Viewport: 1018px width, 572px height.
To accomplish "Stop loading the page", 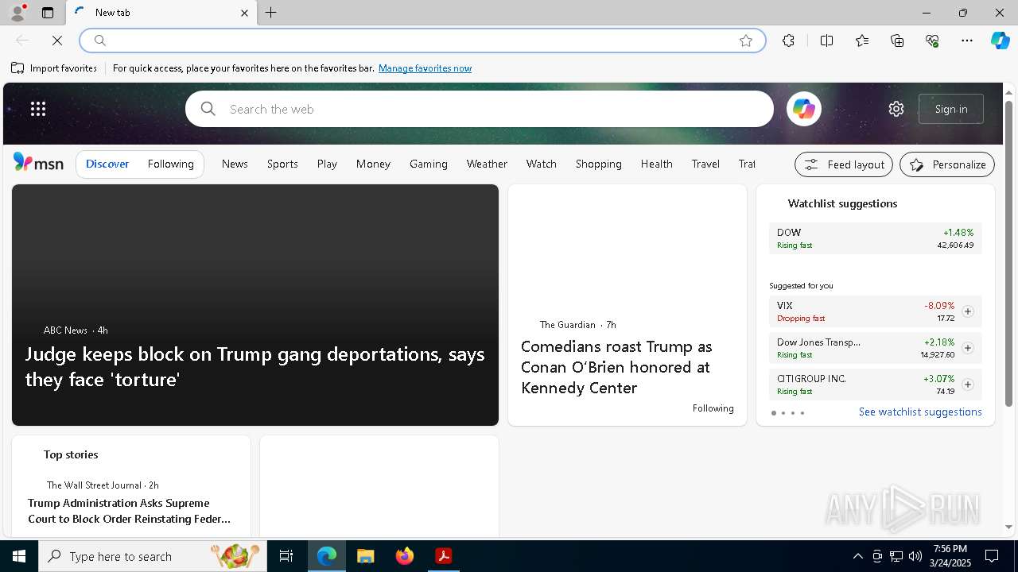I will [x=57, y=41].
